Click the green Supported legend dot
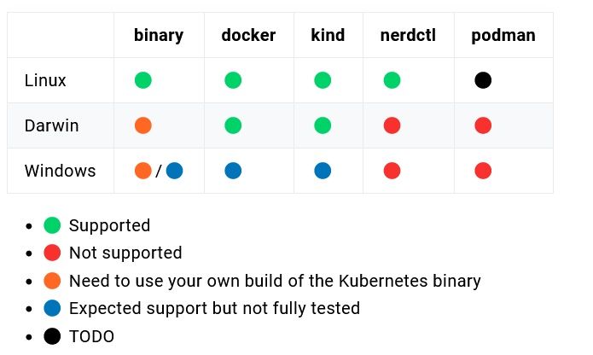The height and width of the screenshot is (355, 593). pos(52,225)
